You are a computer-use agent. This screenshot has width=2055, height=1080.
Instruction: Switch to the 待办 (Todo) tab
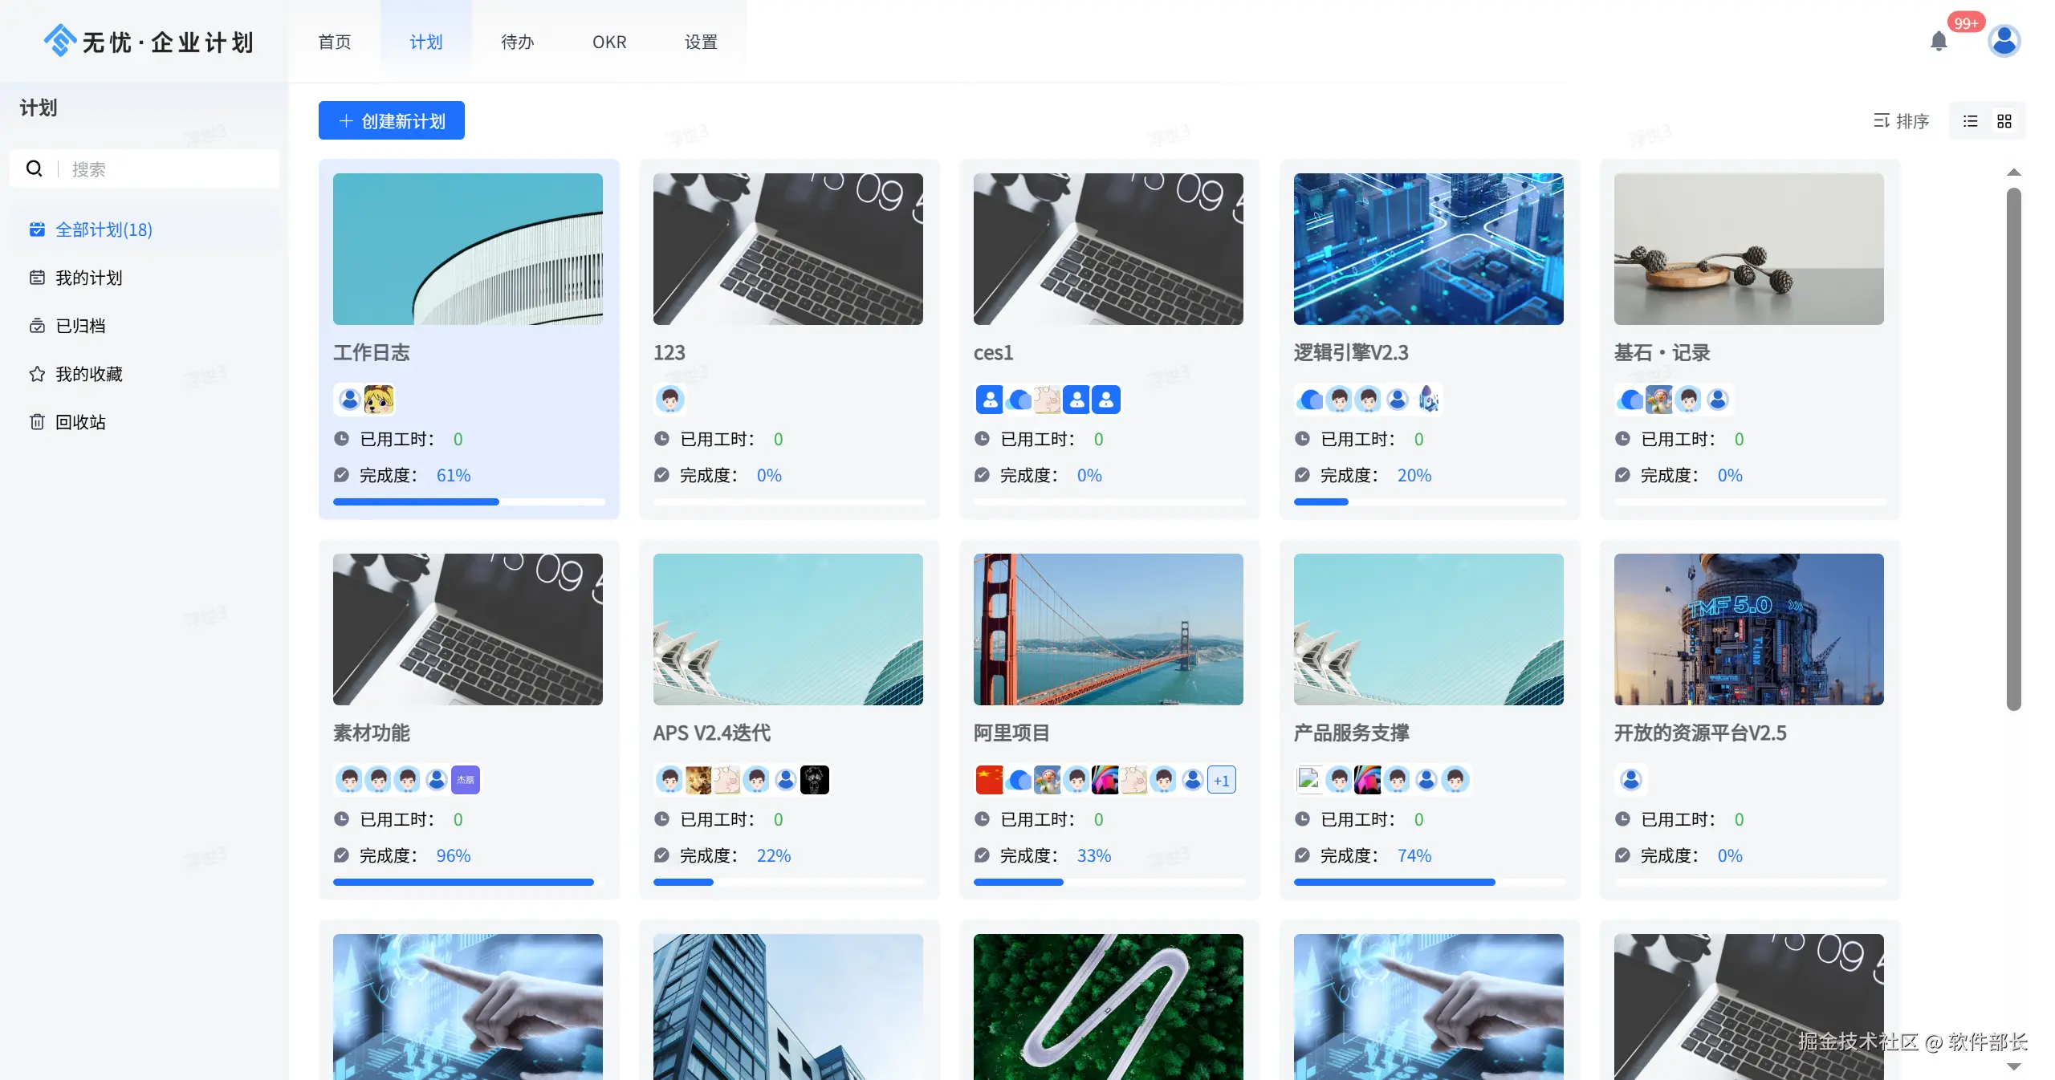(517, 42)
